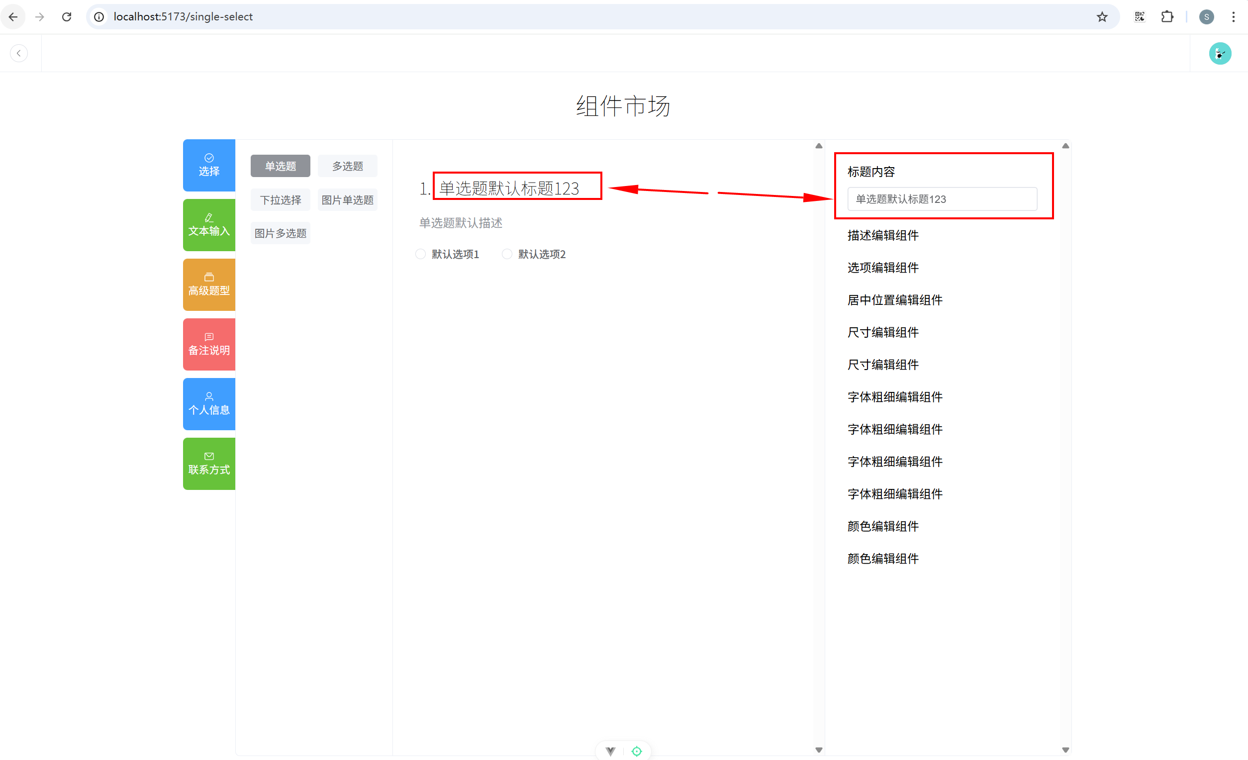Image resolution: width=1248 pixels, height=760 pixels.
Task: Open the 高级题型 category
Action: 209,285
